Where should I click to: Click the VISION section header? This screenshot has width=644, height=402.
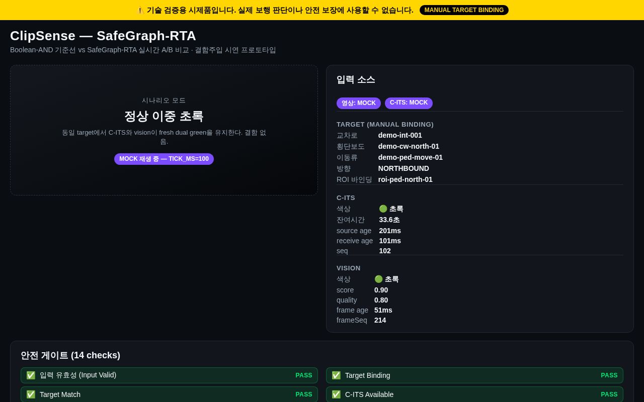pyautogui.click(x=349, y=268)
